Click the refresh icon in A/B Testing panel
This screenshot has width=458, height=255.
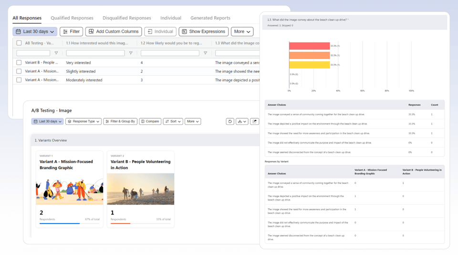click(230, 122)
